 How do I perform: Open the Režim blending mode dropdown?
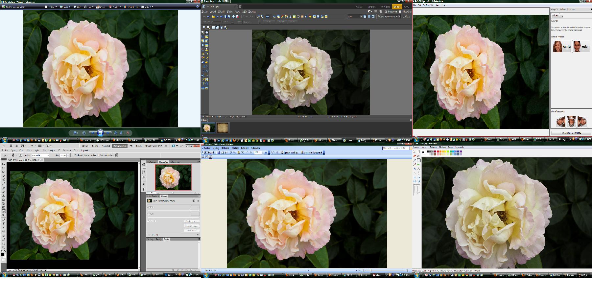coord(40,155)
